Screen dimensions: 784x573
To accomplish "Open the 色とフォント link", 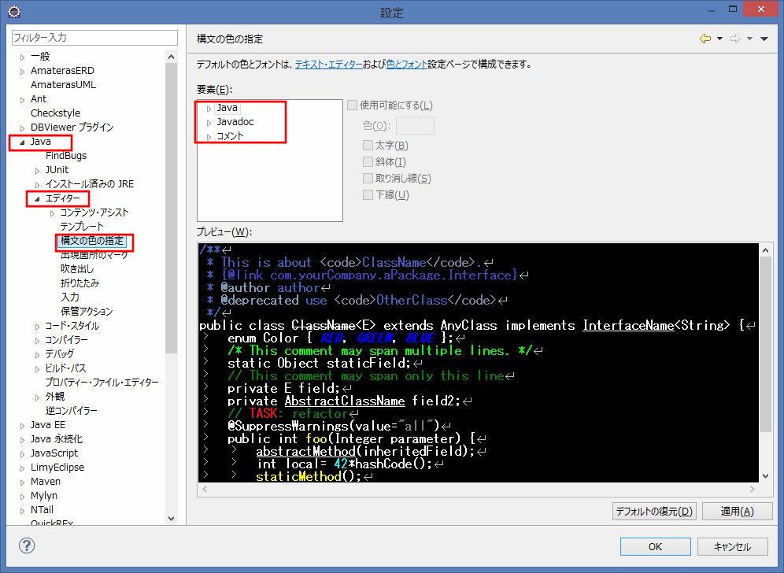I will (406, 65).
